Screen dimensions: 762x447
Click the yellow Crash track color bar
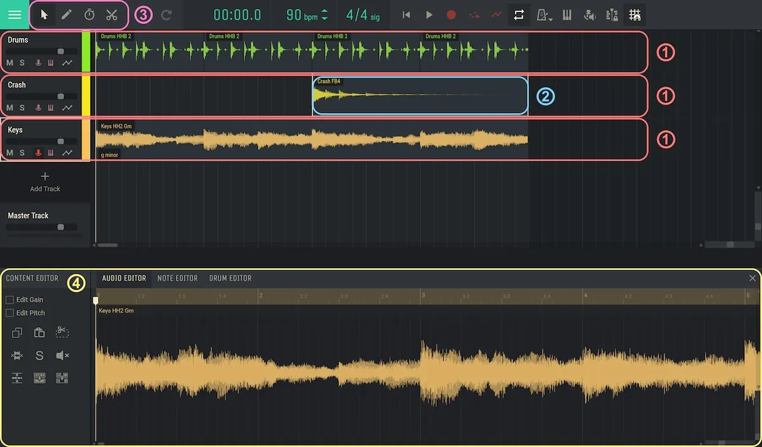(86, 96)
